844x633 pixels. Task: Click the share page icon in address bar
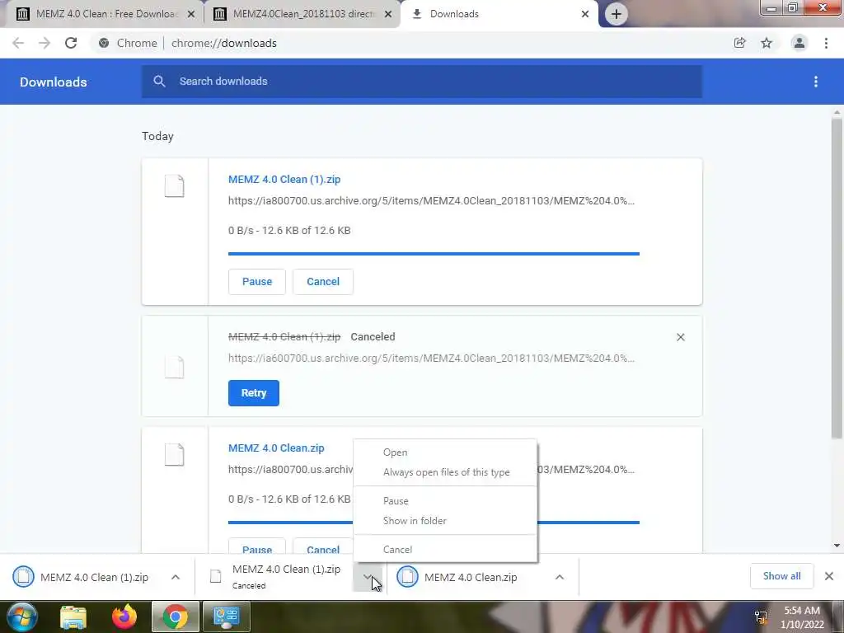739,43
